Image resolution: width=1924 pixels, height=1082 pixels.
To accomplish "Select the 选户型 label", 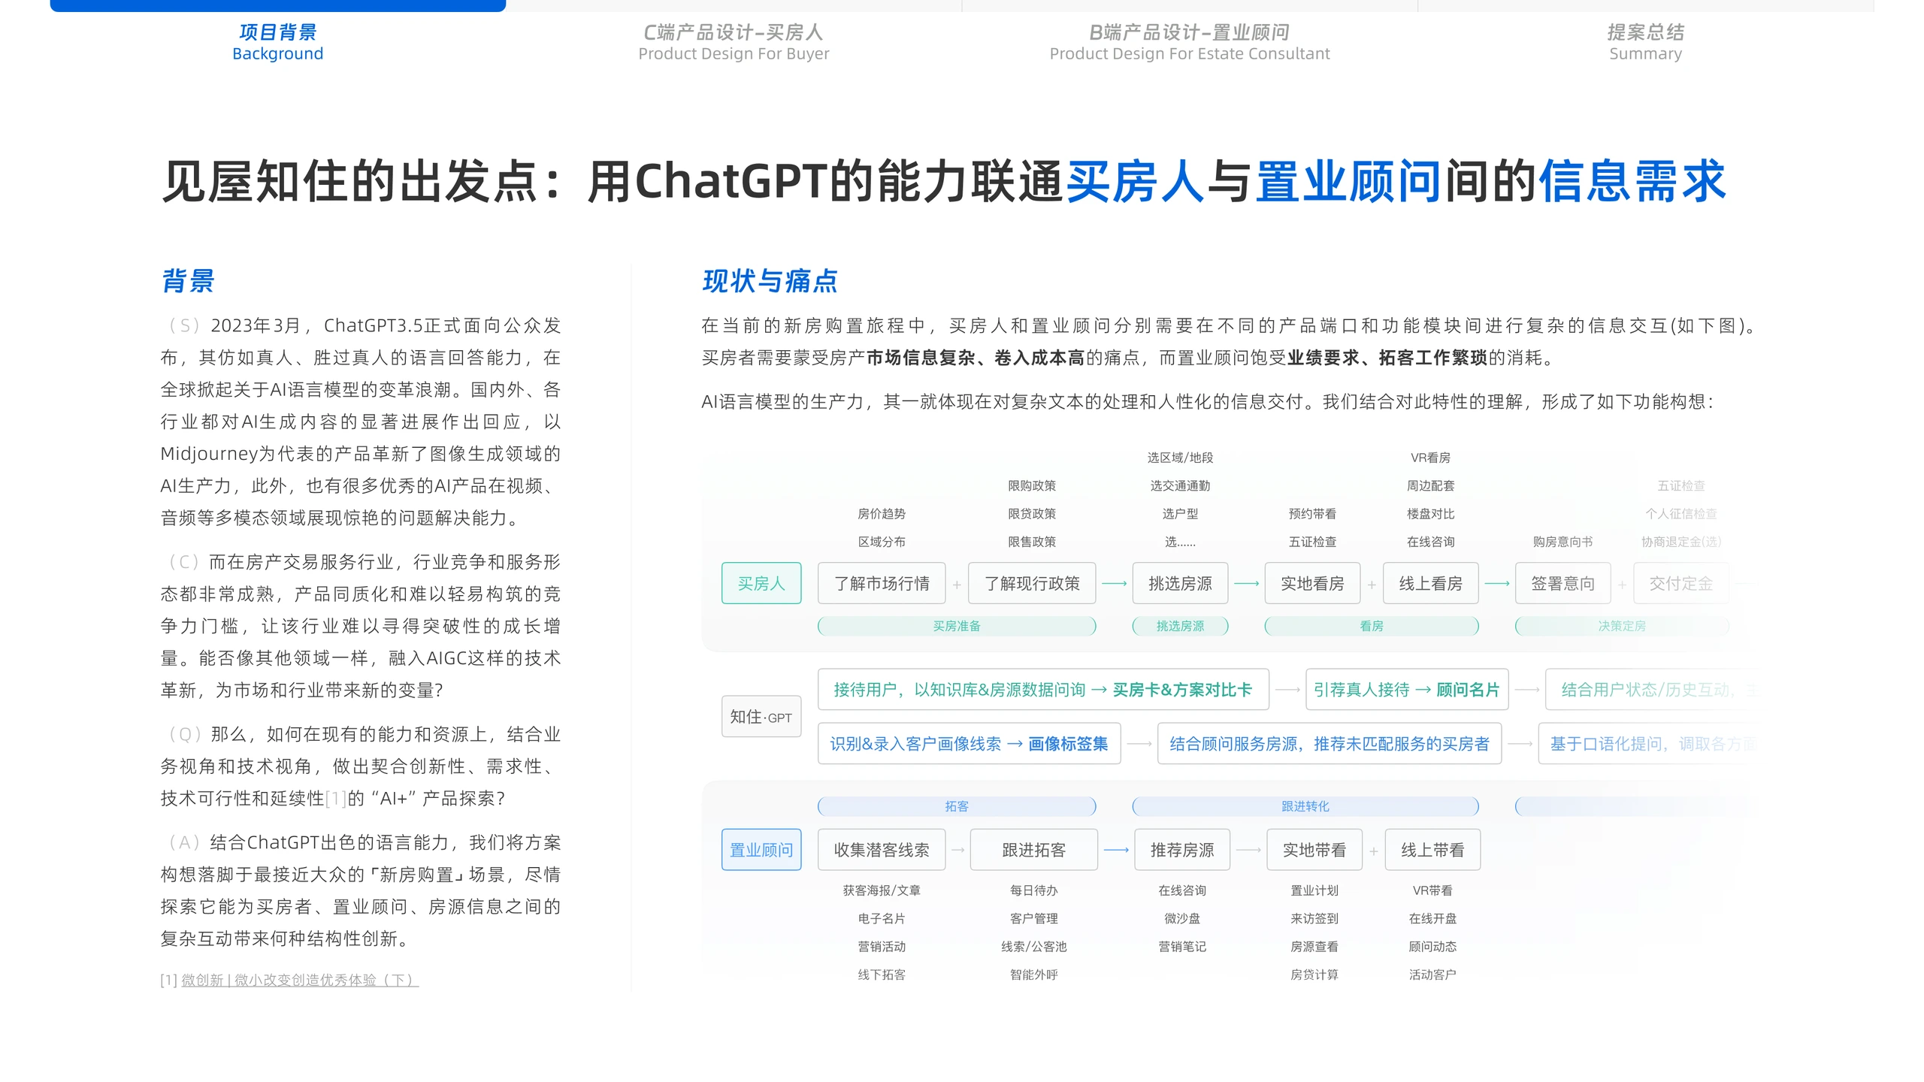I will pos(1180,514).
